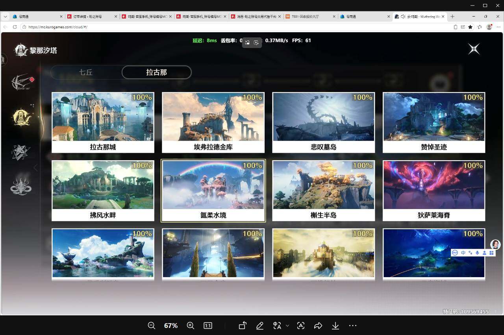The width and height of the screenshot is (504, 335).
Task: Open the red-dot marked emblem in the game sidebar
Action: pos(23,82)
